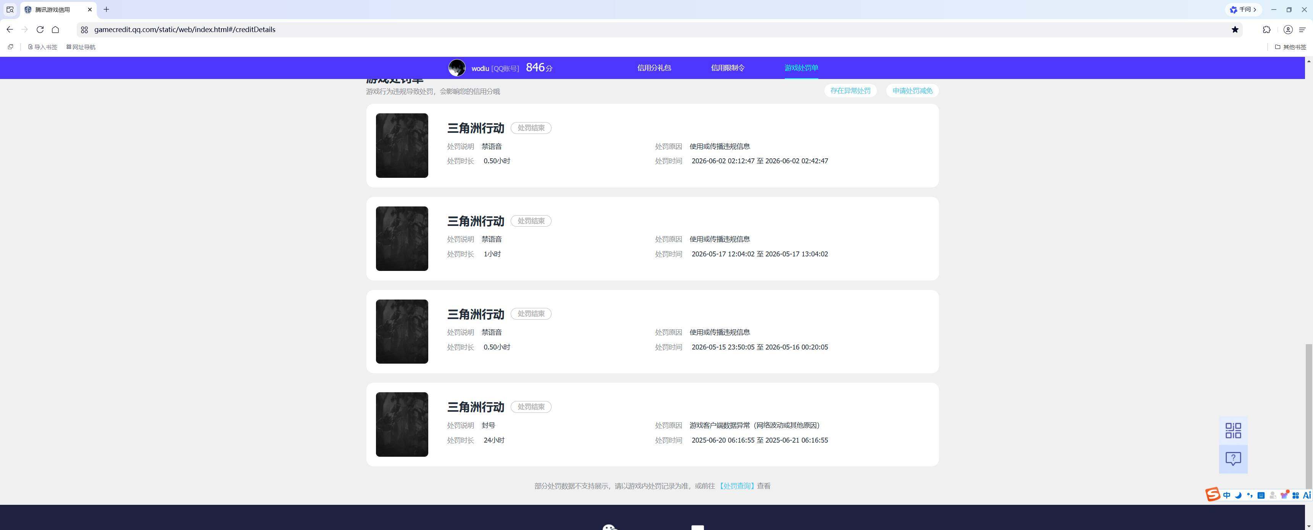Go back to the previous page

tap(10, 29)
